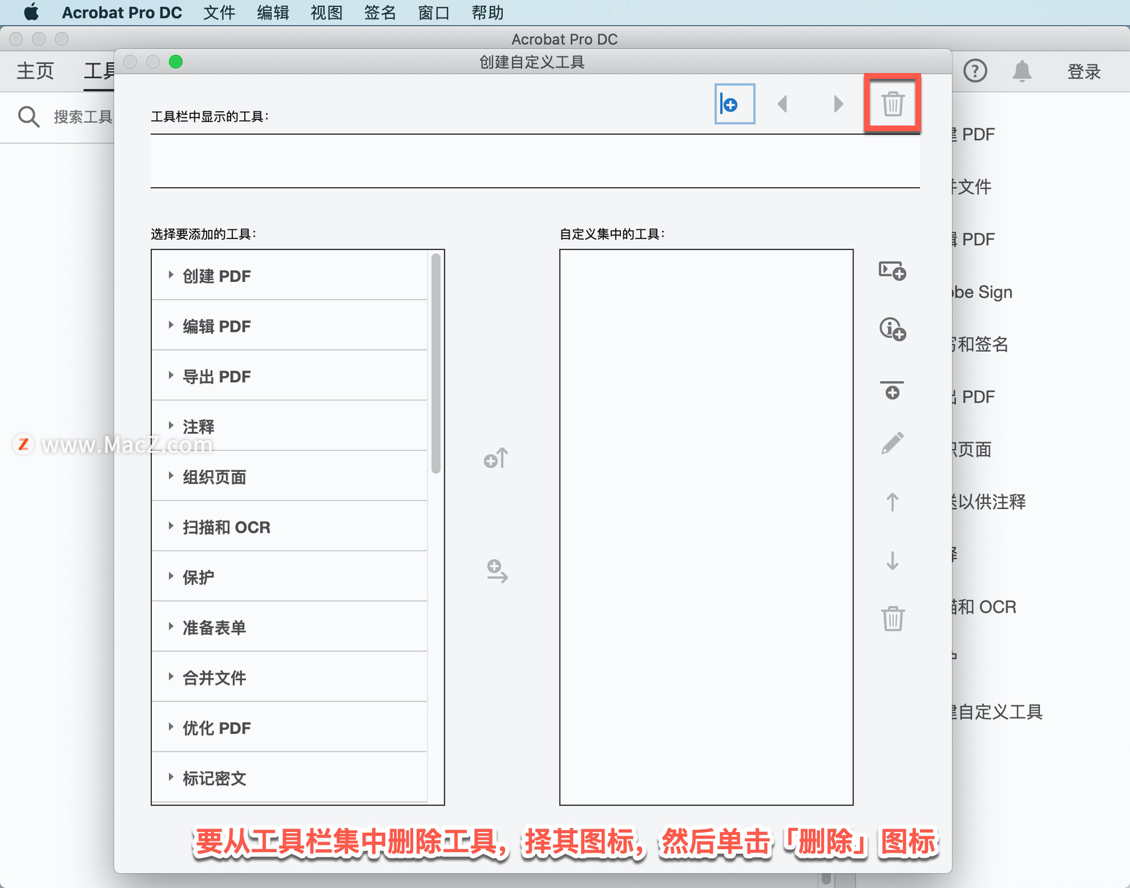Image resolution: width=1130 pixels, height=888 pixels.
Task: Expand the 准备表单 category
Action: click(171, 626)
